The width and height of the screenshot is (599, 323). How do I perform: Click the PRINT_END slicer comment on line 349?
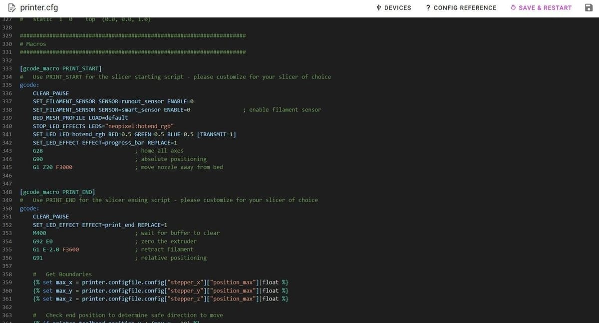coord(169,200)
